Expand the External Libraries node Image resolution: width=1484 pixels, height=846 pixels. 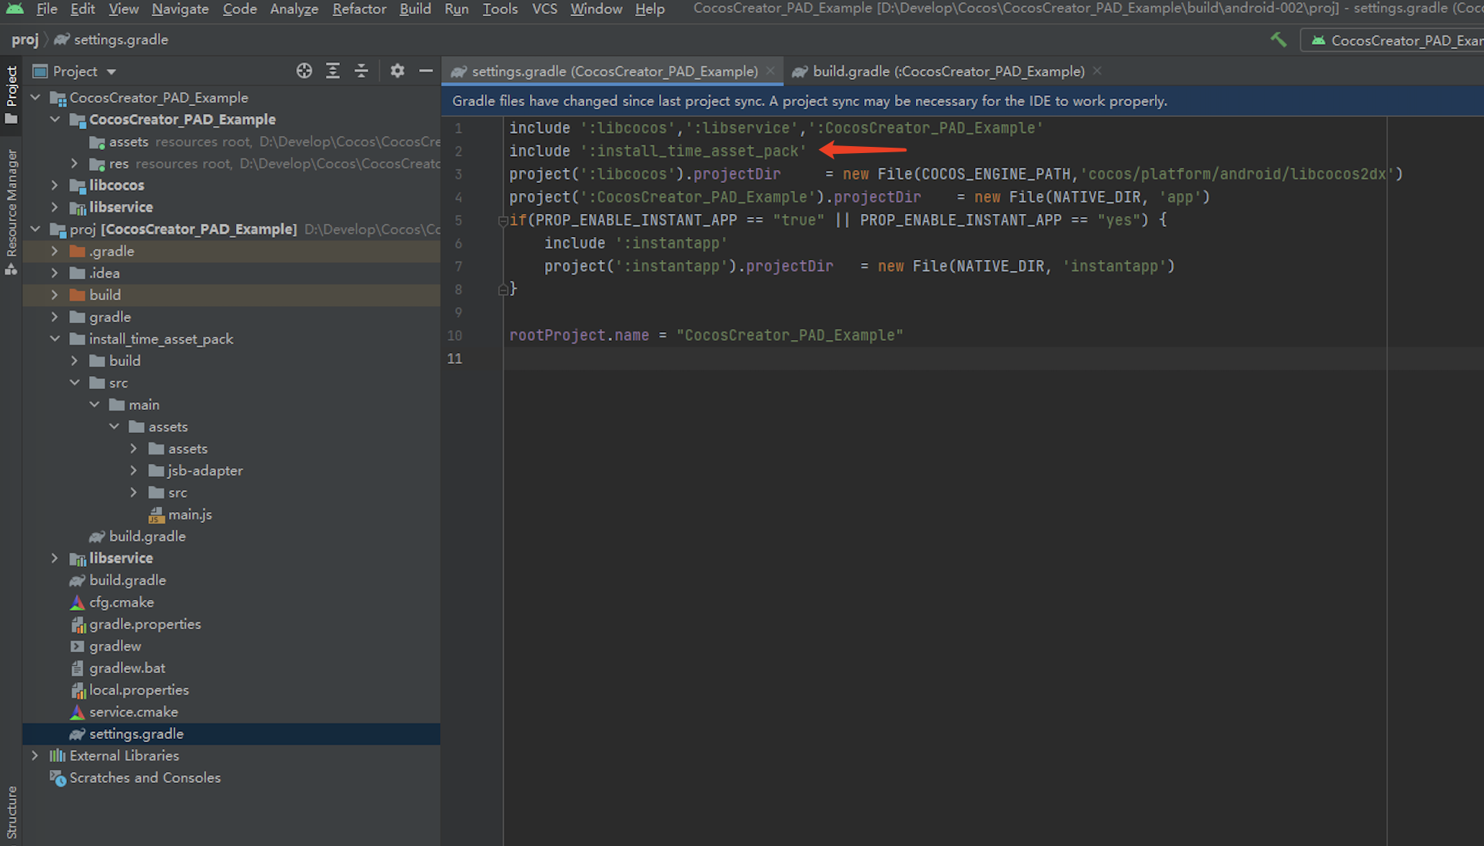(x=35, y=755)
